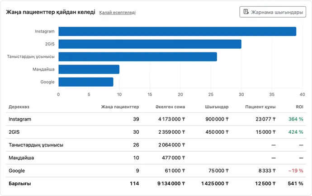Click 2GIS label on chart axis
312x196 pixels.
pyautogui.click(x=50, y=44)
